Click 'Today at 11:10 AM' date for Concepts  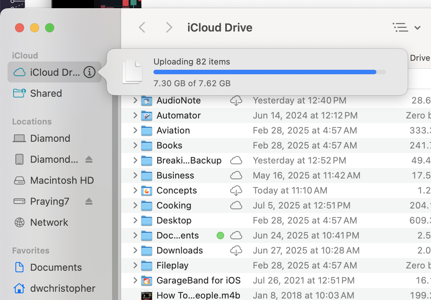click(290, 190)
